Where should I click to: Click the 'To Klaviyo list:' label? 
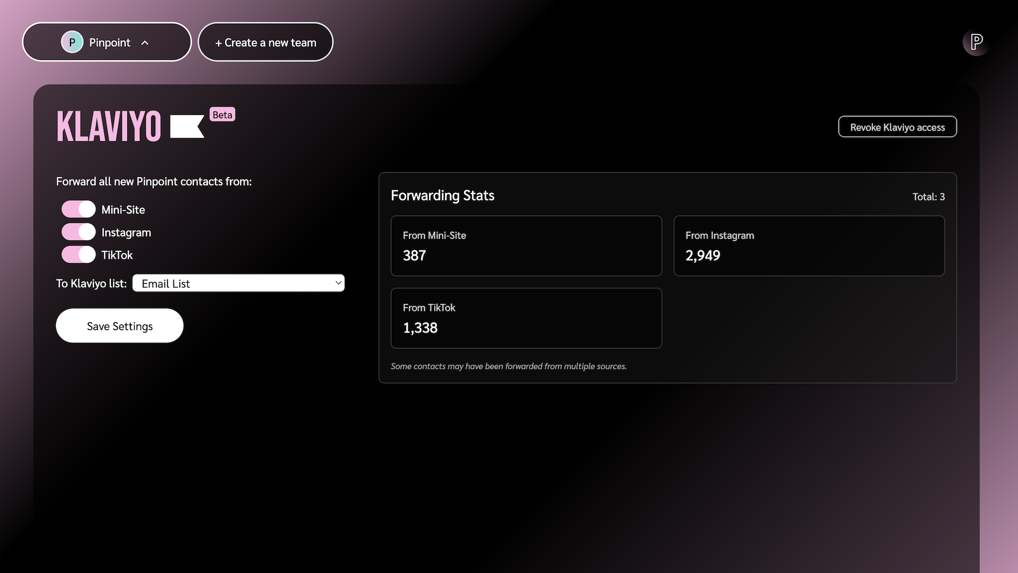tap(92, 283)
